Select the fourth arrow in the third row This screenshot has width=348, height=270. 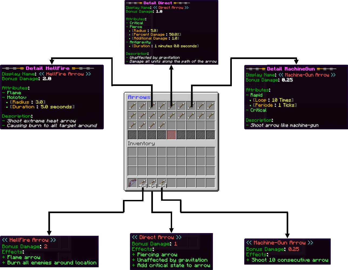click(x=162, y=125)
